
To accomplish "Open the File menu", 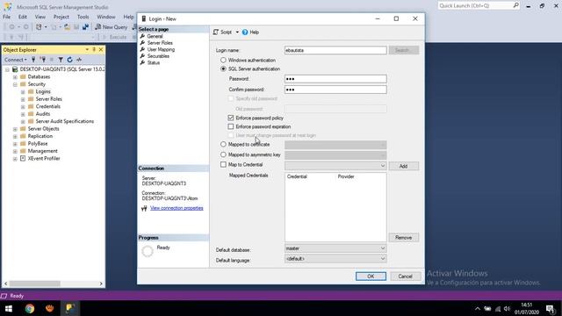I will click(x=6, y=17).
